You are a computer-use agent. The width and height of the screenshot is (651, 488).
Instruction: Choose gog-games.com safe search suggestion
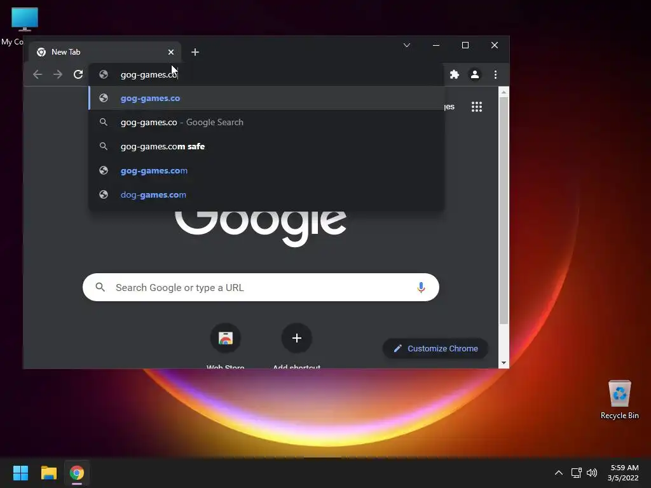click(x=266, y=147)
